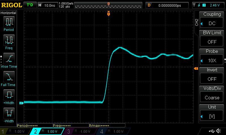
Task: Toggle the Invert OFF setting
Action: [212, 79]
